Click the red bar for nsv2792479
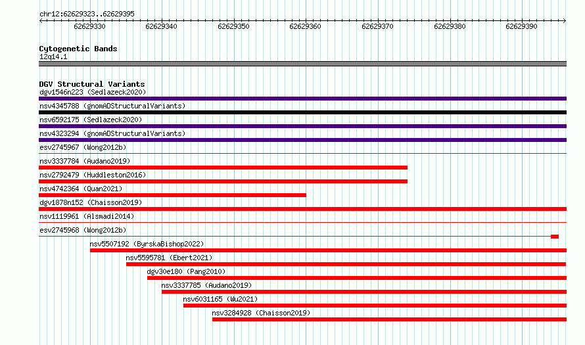Image resolution: width=585 pixels, height=345 pixels. [223, 181]
